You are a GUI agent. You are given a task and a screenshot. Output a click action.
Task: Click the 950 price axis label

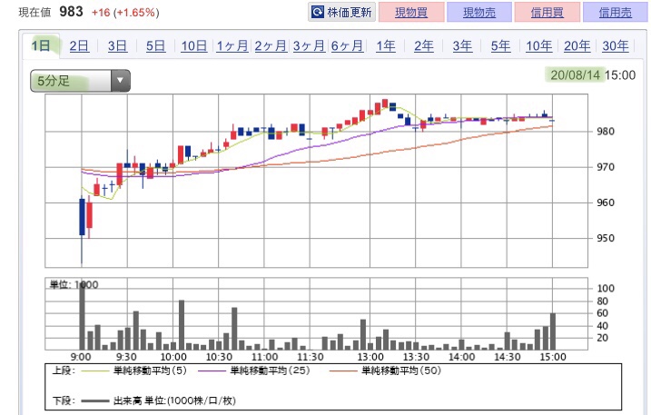click(x=606, y=239)
